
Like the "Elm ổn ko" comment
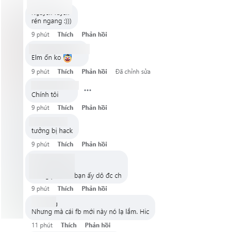point(65,72)
